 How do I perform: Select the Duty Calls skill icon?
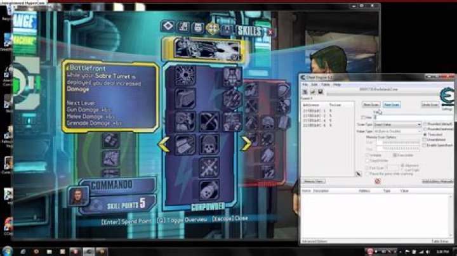click(x=185, y=144)
